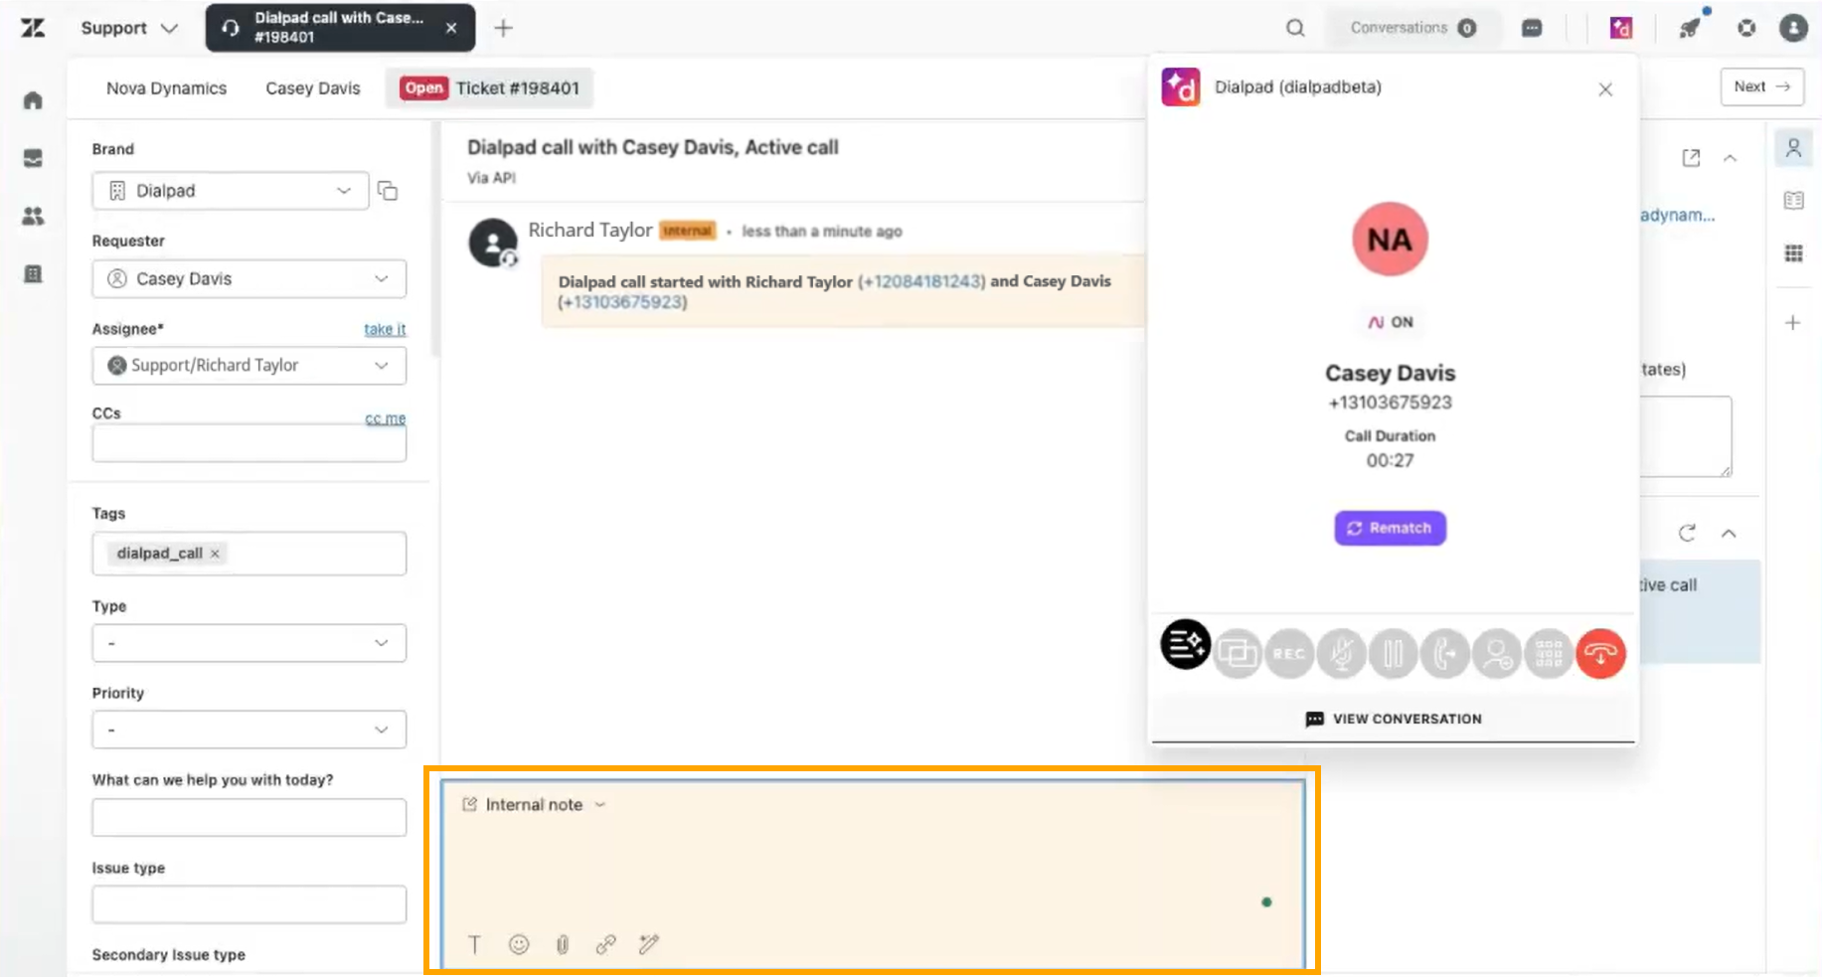This screenshot has height=977, width=1822.
Task: Click the Issue type field
Action: [249, 904]
